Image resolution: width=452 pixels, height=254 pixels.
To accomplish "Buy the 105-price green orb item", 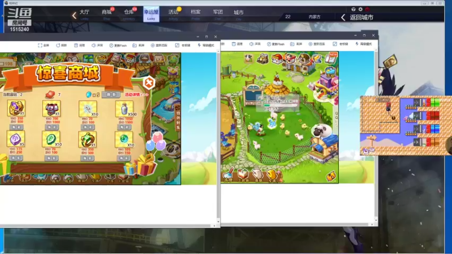I will pos(124,158).
